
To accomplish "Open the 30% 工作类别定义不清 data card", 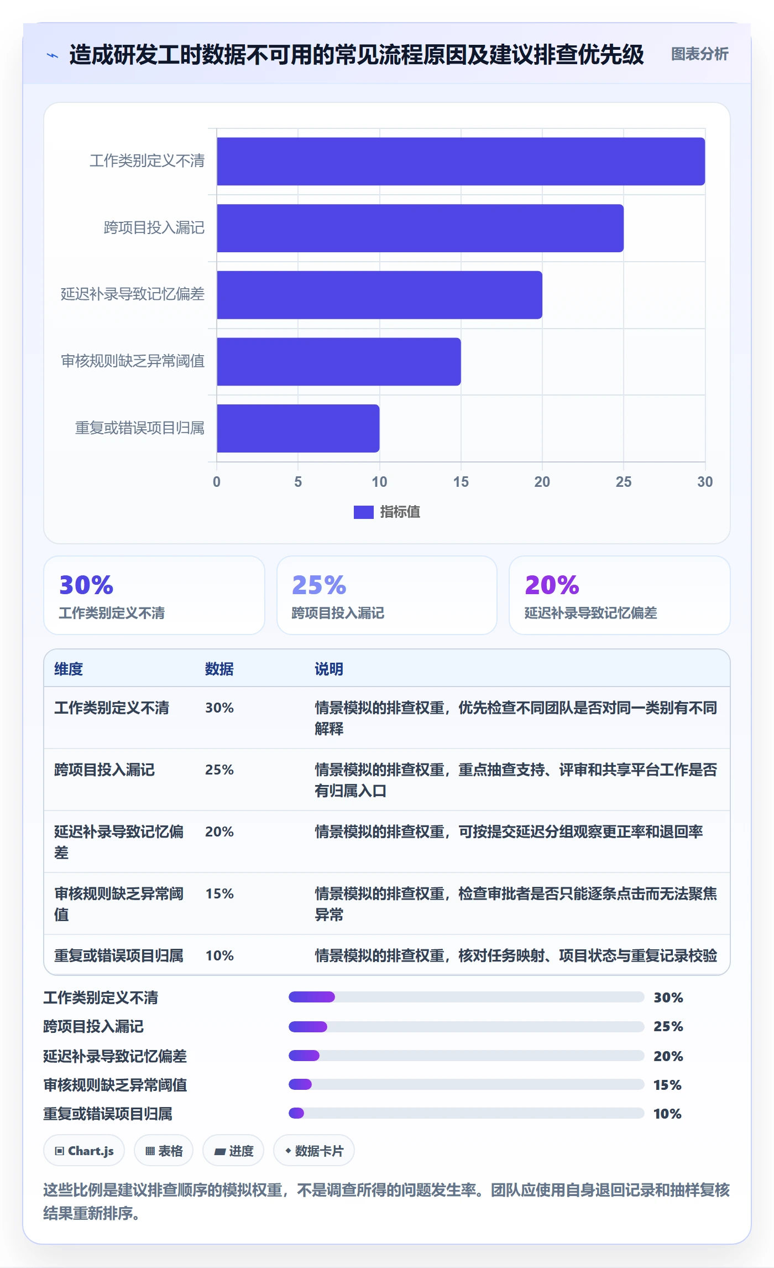I will [x=154, y=595].
